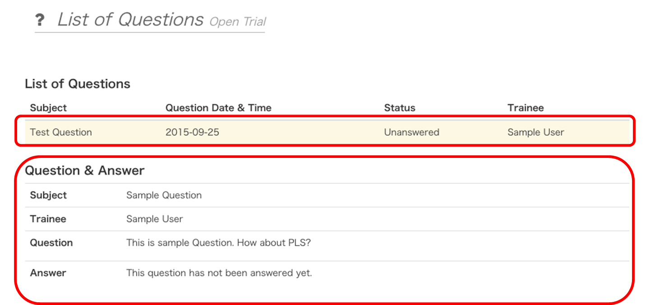Click the Sample User value in Question & Answer
Screen dimensions: 650x305
[154, 219]
